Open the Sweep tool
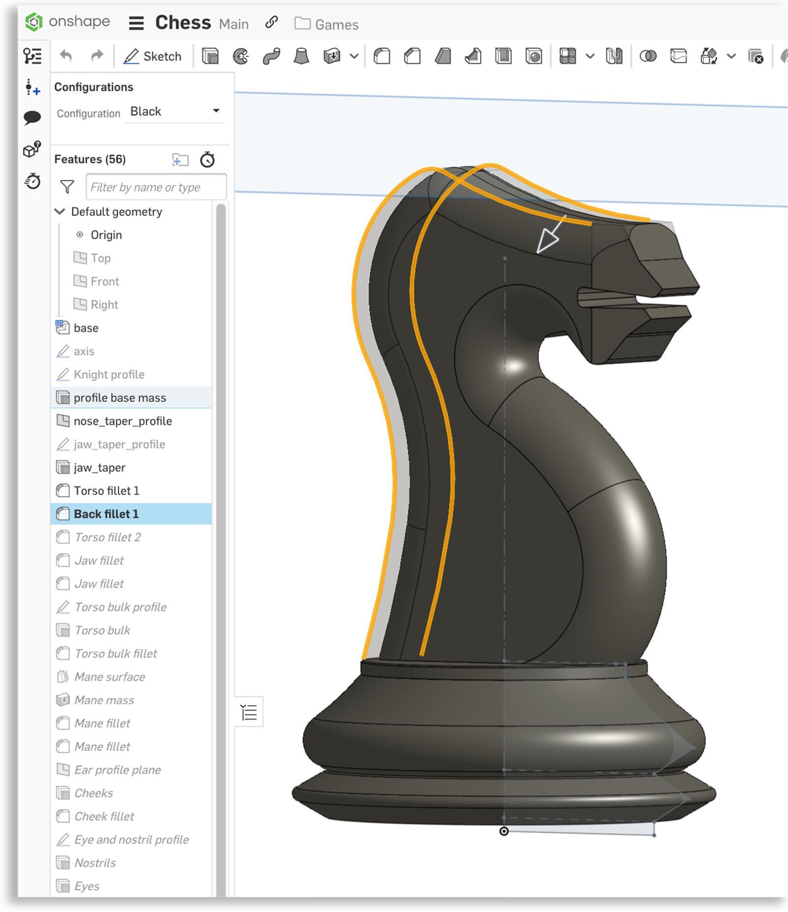The width and height of the screenshot is (788, 912). pyautogui.click(x=272, y=57)
